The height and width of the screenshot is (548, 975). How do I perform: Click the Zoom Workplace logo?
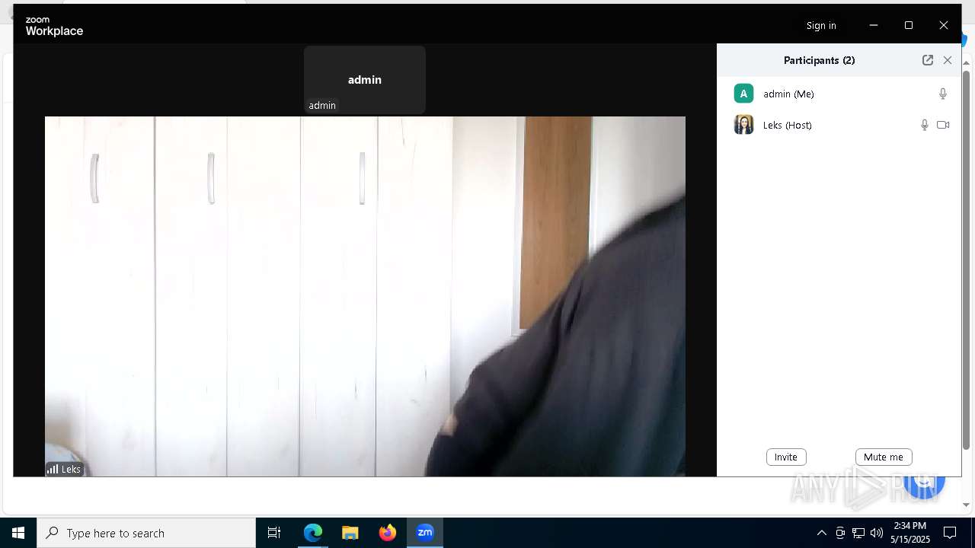pyautogui.click(x=54, y=26)
